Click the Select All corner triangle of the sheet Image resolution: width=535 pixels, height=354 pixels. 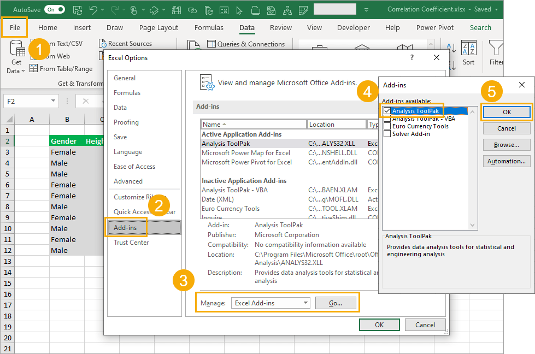click(x=9, y=119)
